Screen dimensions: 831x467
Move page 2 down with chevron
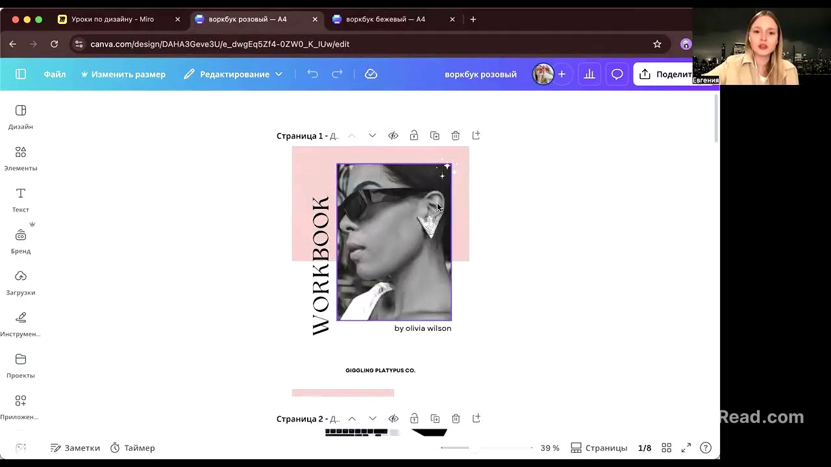[x=373, y=419]
